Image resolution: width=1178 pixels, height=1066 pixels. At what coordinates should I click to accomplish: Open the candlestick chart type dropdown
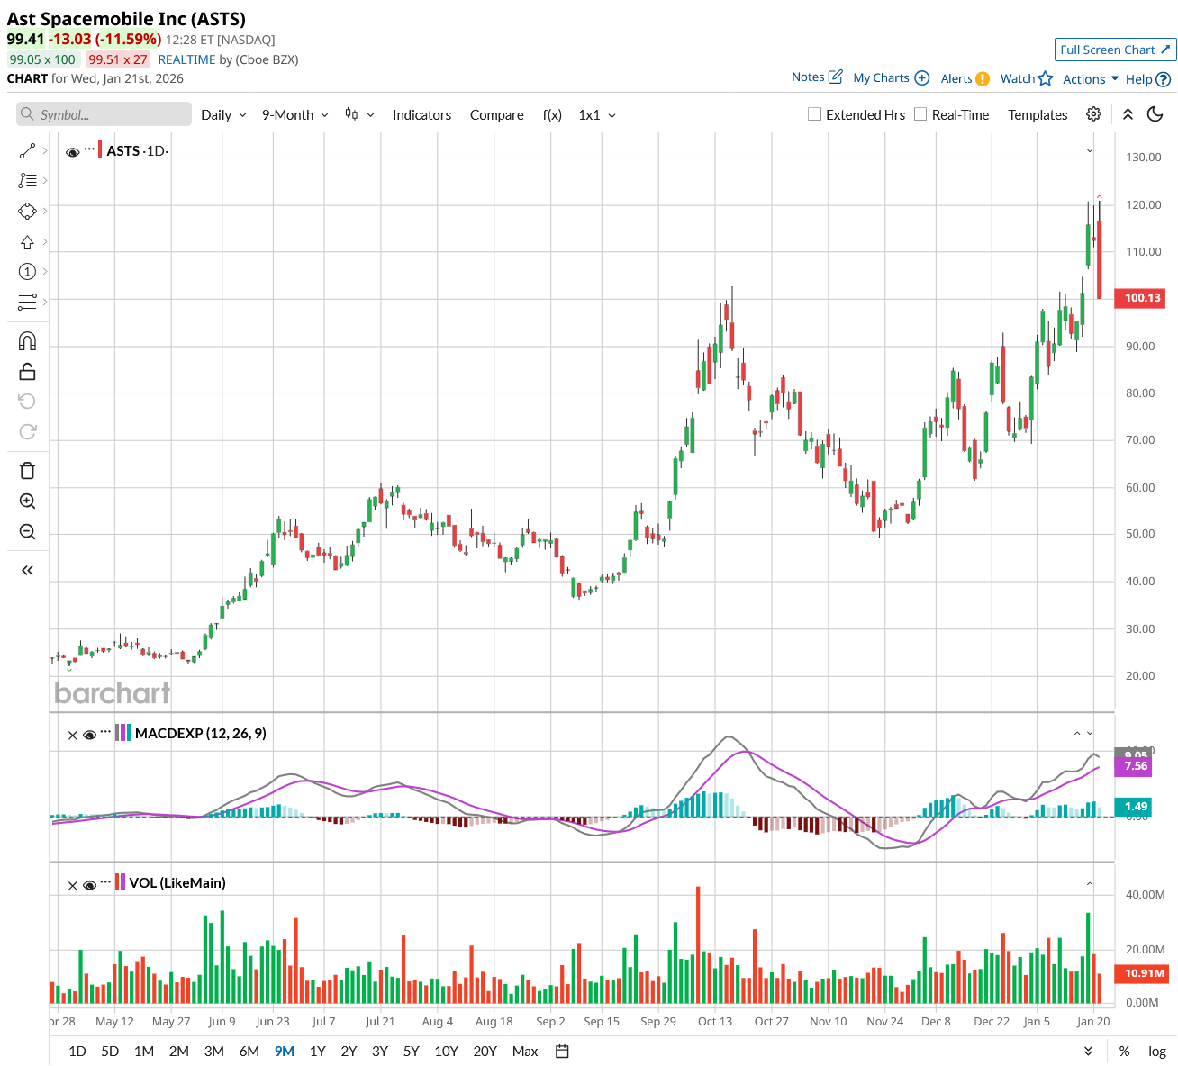(x=359, y=114)
